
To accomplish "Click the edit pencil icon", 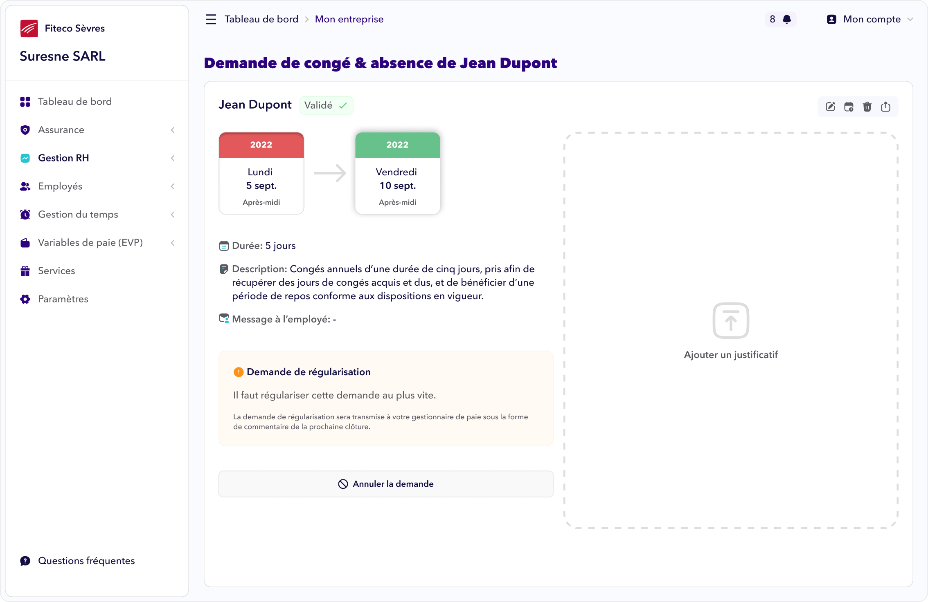I will [830, 107].
